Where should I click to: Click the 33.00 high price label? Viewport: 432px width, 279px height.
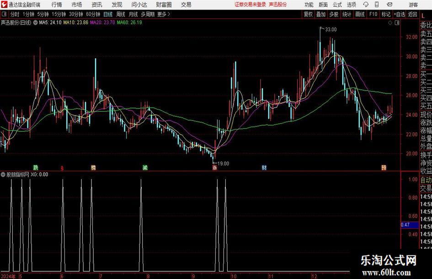pos(331,30)
